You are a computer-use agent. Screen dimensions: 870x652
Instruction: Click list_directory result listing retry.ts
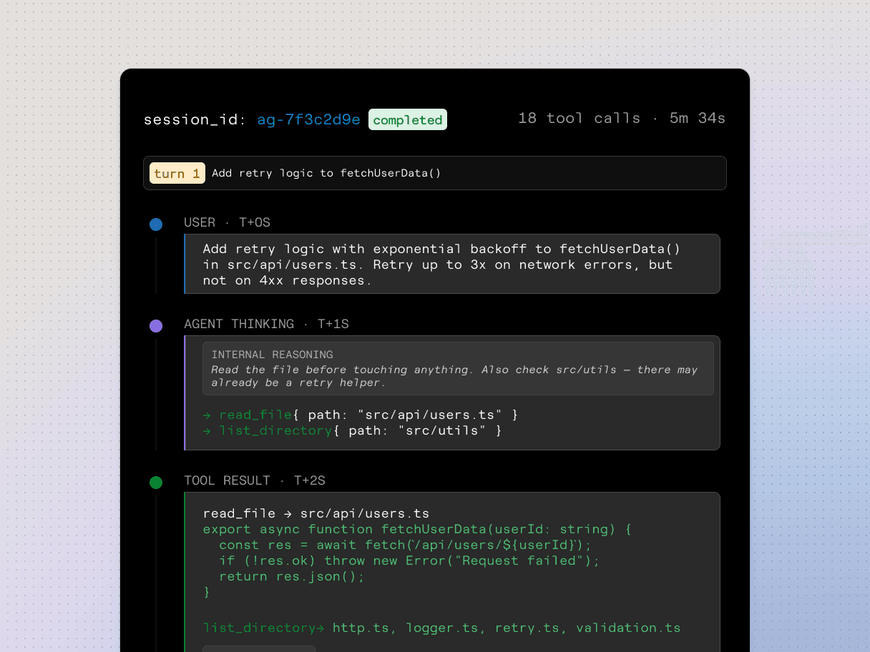442,628
